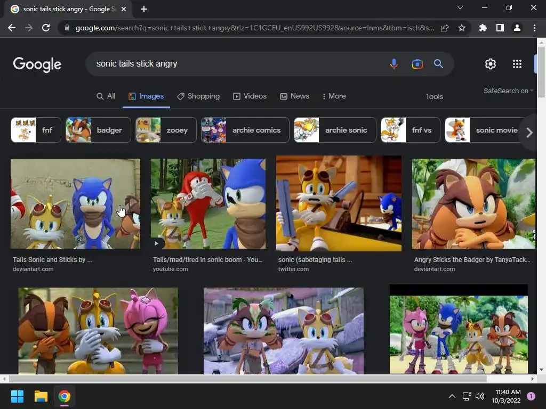Screen dimensions: 546x409
Task: Click the padlock site info icon
Action: (67, 28)
